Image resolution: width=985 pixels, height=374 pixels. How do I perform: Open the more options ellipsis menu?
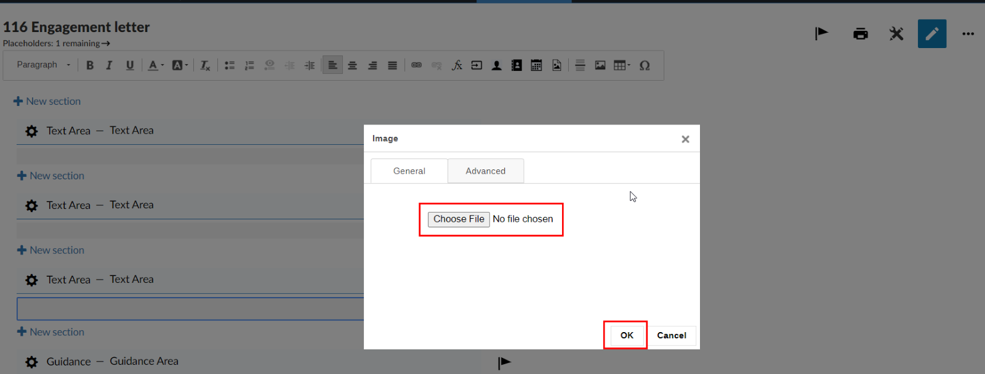click(968, 34)
